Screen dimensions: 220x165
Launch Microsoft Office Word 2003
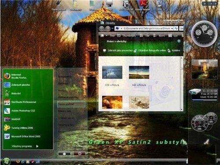(x=22, y=136)
